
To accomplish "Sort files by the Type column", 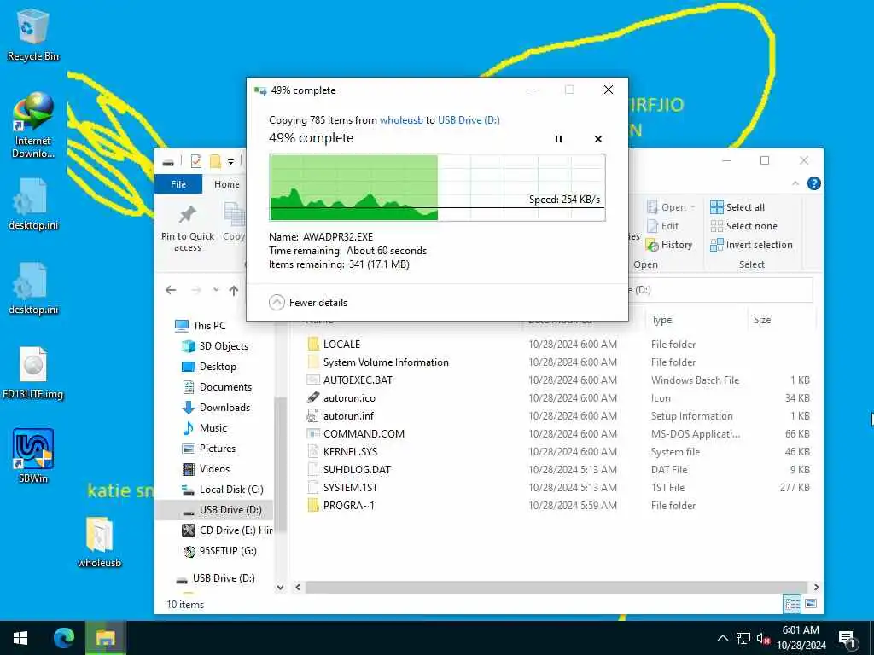I will 661,321.
